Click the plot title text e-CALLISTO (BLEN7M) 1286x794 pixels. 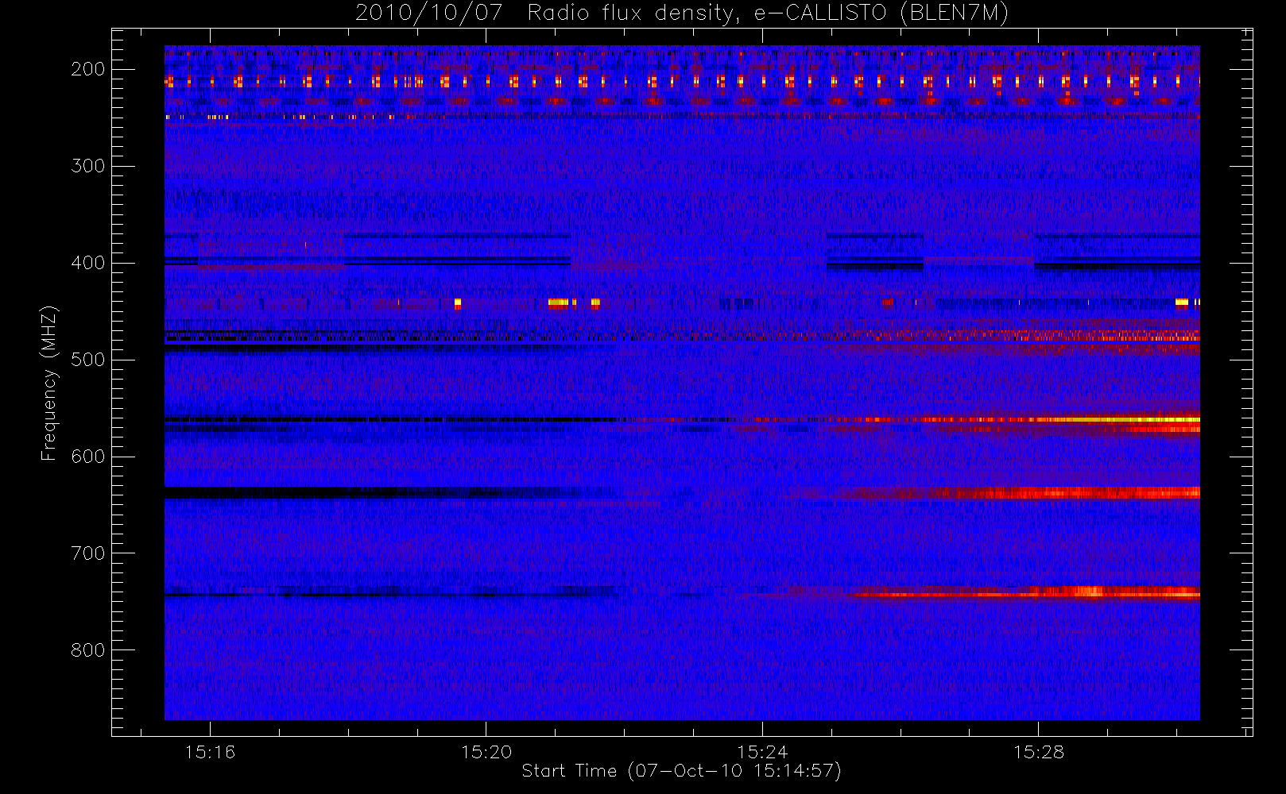point(881,13)
